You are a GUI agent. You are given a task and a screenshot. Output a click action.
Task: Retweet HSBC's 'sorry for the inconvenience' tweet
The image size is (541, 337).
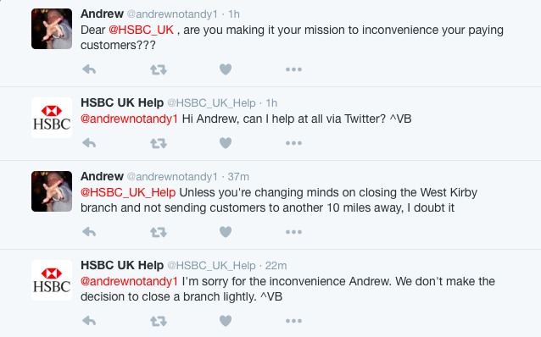[159, 321]
